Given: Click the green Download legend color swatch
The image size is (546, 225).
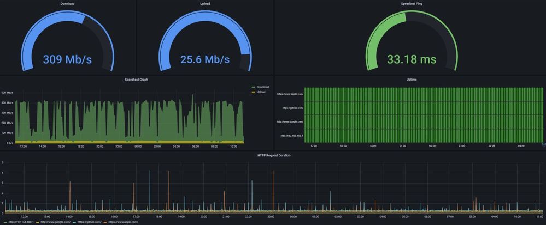Looking at the screenshot, I should 253,87.
